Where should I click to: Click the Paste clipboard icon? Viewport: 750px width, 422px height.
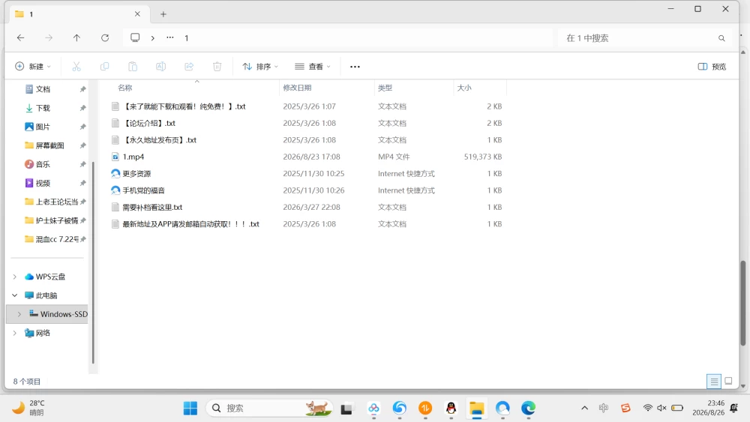(133, 67)
